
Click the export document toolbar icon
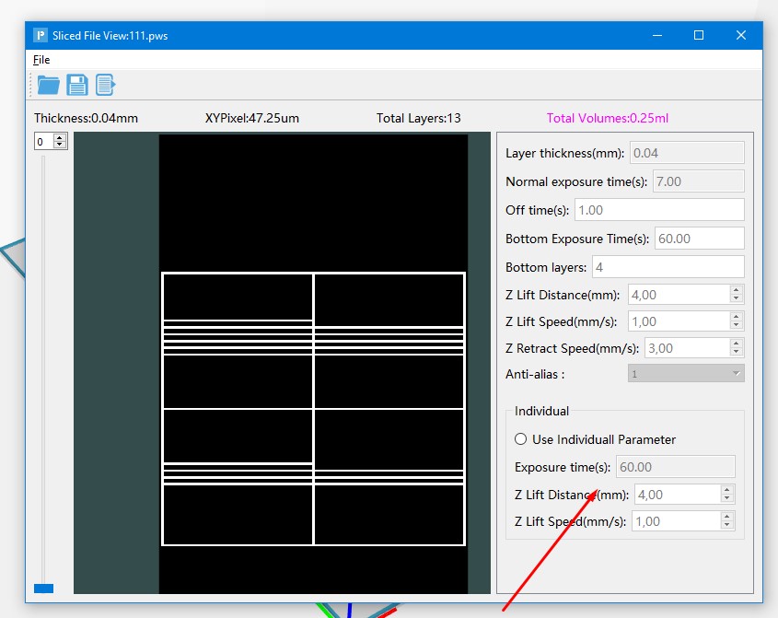tap(106, 86)
